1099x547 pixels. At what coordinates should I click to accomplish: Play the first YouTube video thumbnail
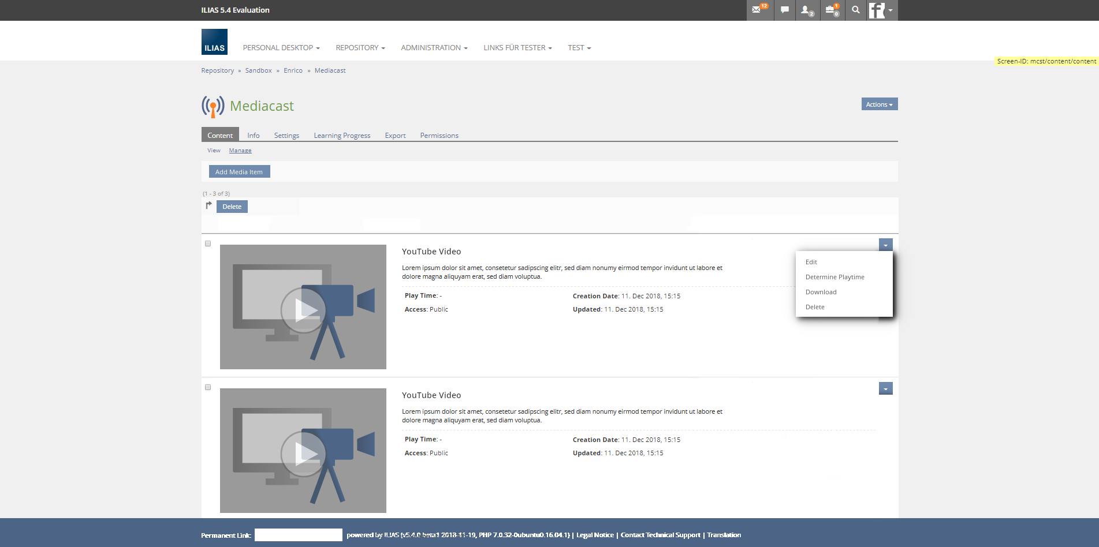tap(303, 310)
